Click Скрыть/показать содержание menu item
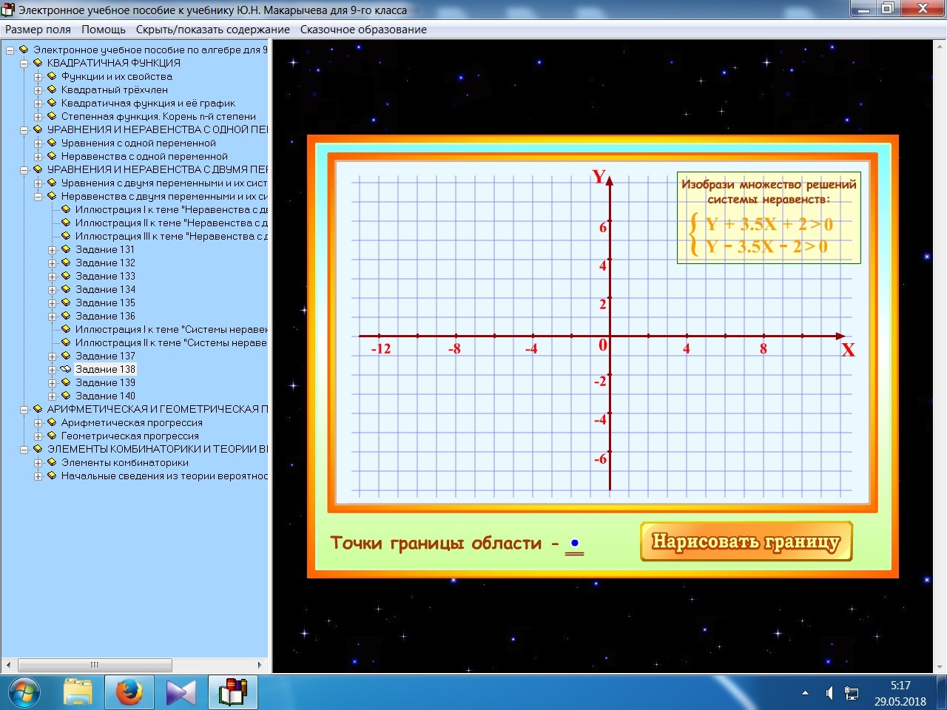The height and width of the screenshot is (710, 947). click(x=212, y=30)
